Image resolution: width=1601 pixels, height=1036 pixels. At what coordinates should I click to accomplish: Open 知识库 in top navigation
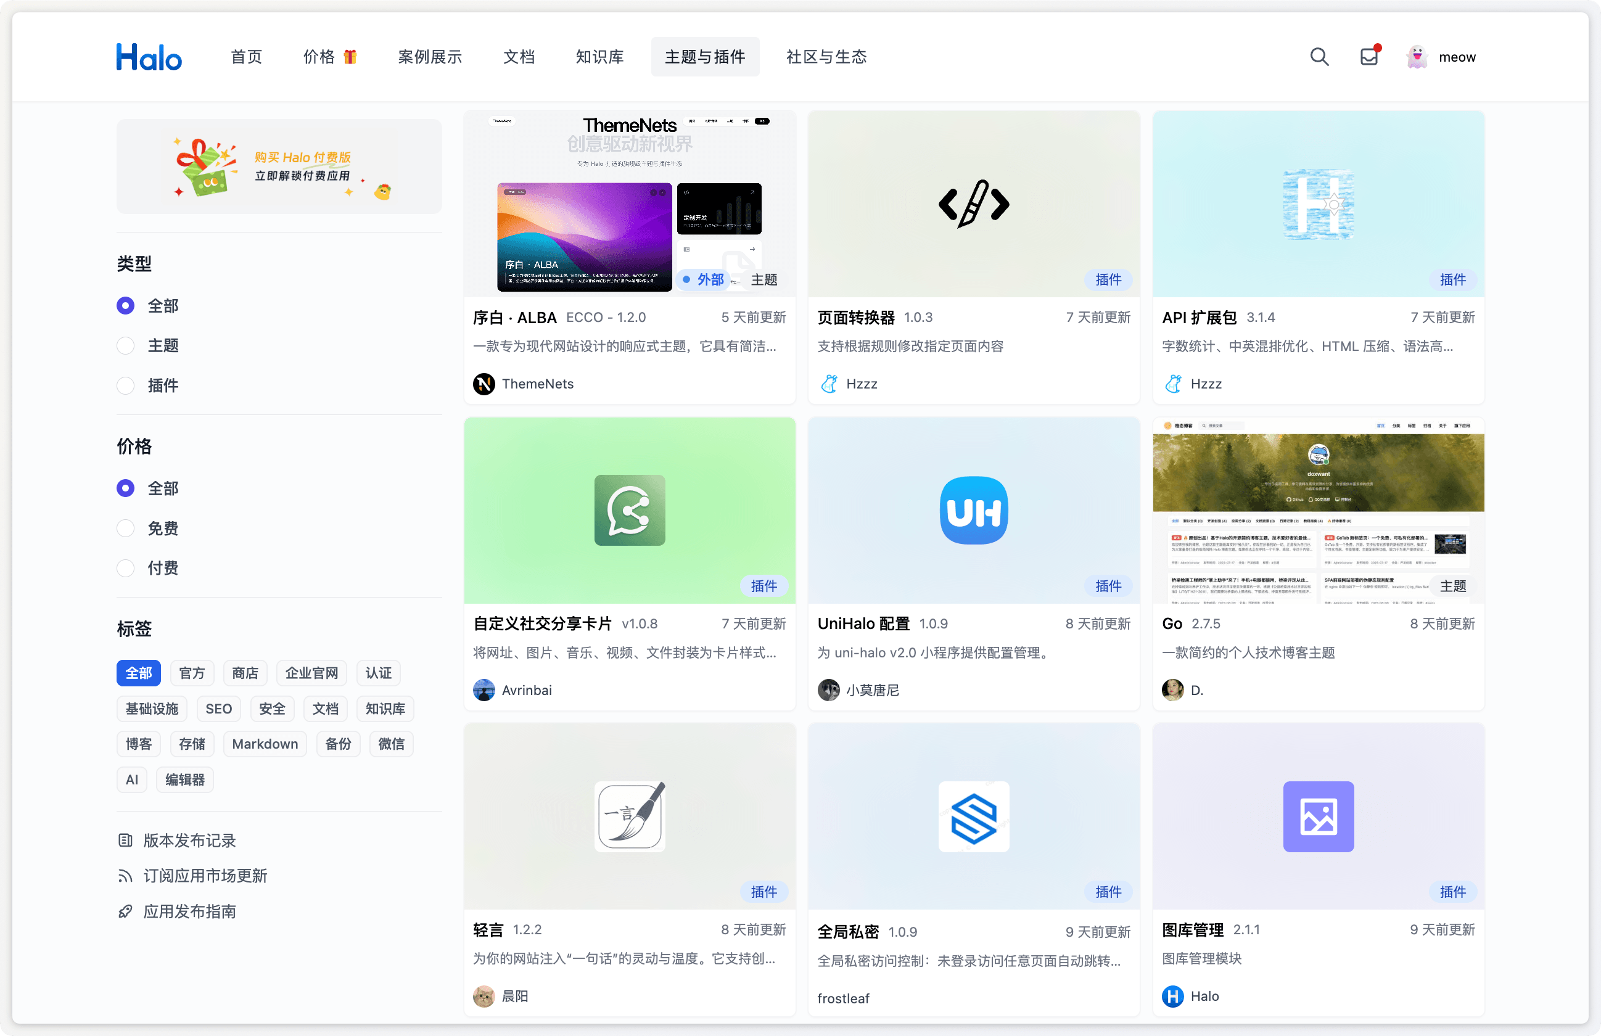click(x=599, y=57)
